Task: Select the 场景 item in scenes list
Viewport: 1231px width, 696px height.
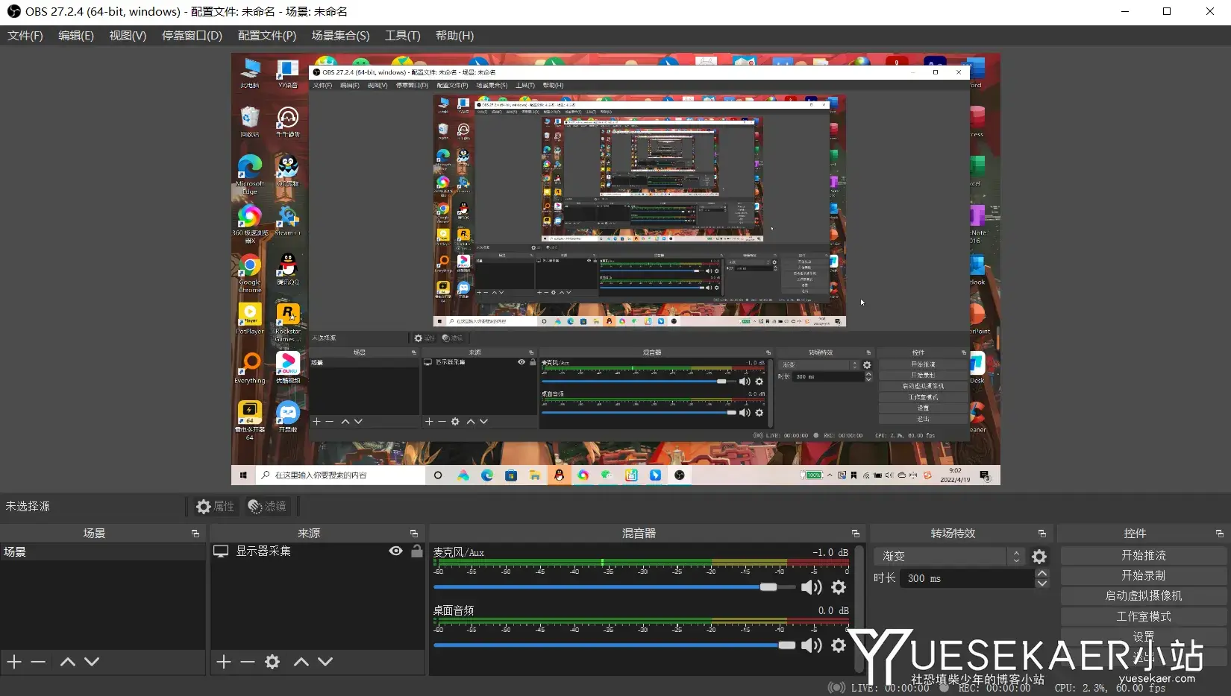Action: tap(103, 551)
